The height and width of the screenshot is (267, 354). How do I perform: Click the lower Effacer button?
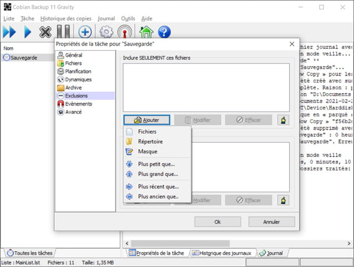click(248, 200)
